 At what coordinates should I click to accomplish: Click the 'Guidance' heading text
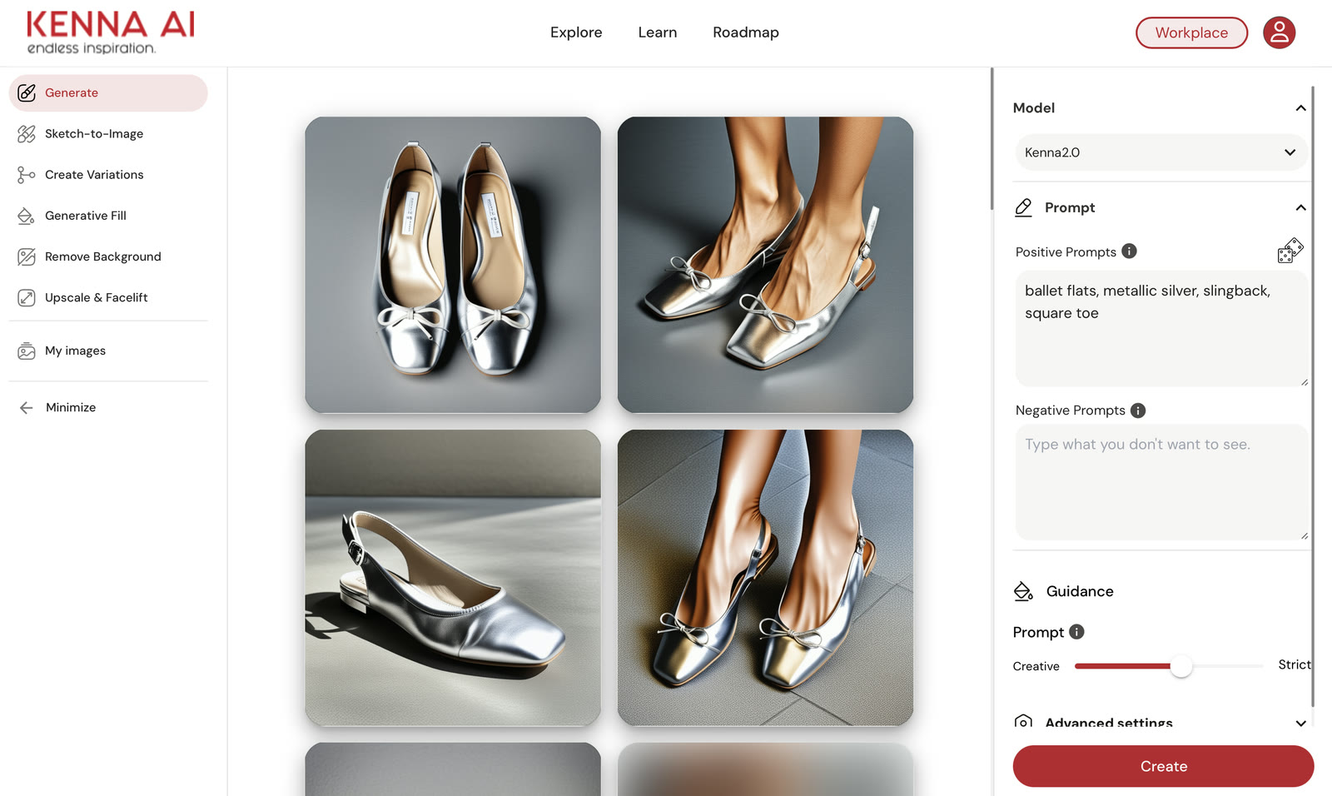[x=1080, y=591]
